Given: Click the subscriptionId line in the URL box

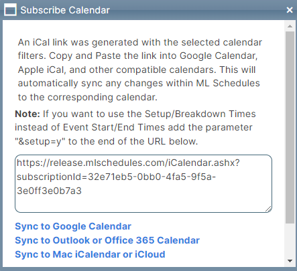Looking at the screenshot, I should pyautogui.click(x=116, y=177).
